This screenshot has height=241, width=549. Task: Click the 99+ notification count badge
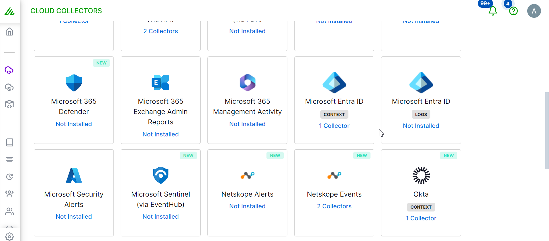click(485, 3)
